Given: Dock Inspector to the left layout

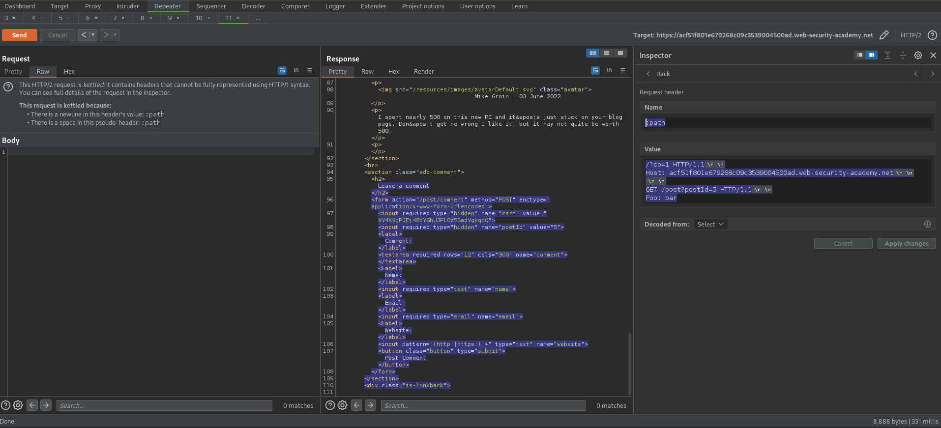Looking at the screenshot, I should (x=860, y=55).
